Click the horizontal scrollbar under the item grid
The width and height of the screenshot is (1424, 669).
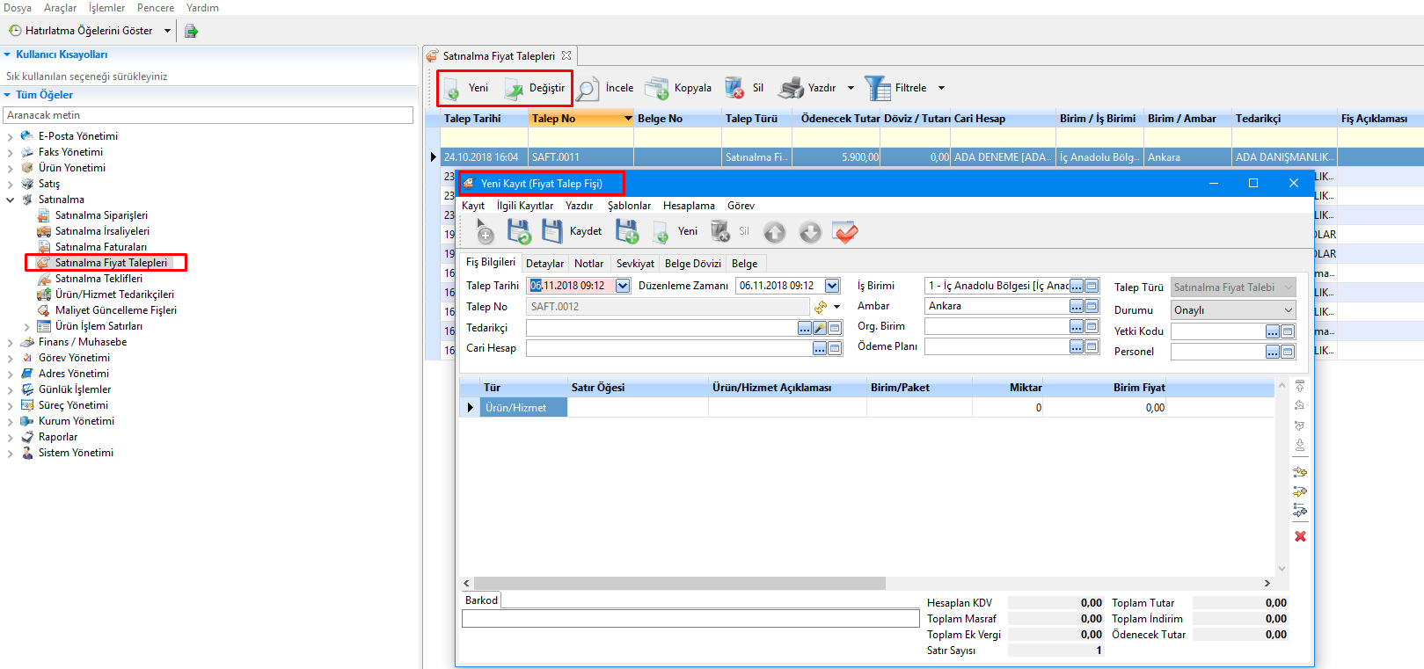click(x=679, y=584)
